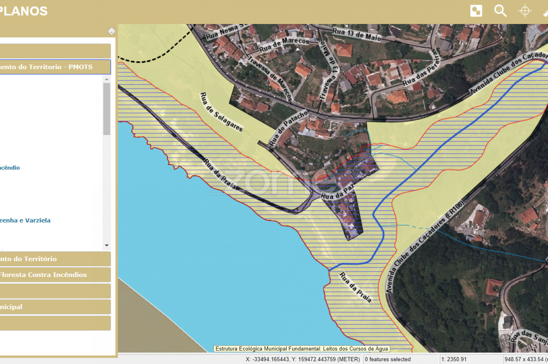This screenshot has height=364, width=548.
Task: Click the layer link ending in 'cêndio'
Action: (10, 168)
